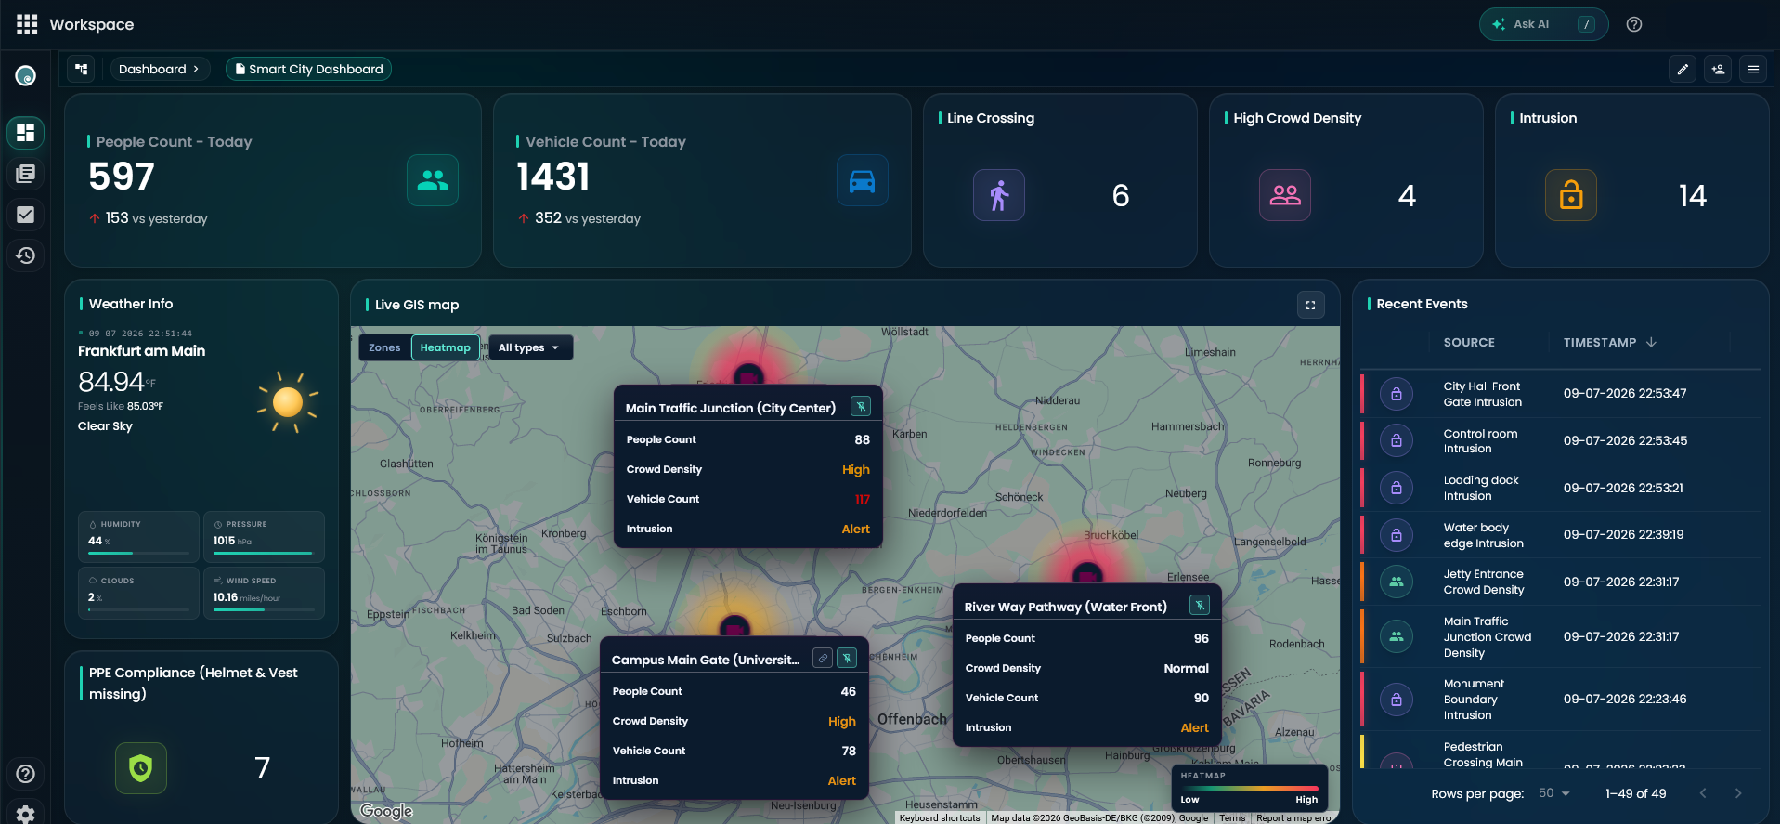1780x824 pixels.
Task: Click the Intrusion lock icon
Action: tap(1571, 195)
